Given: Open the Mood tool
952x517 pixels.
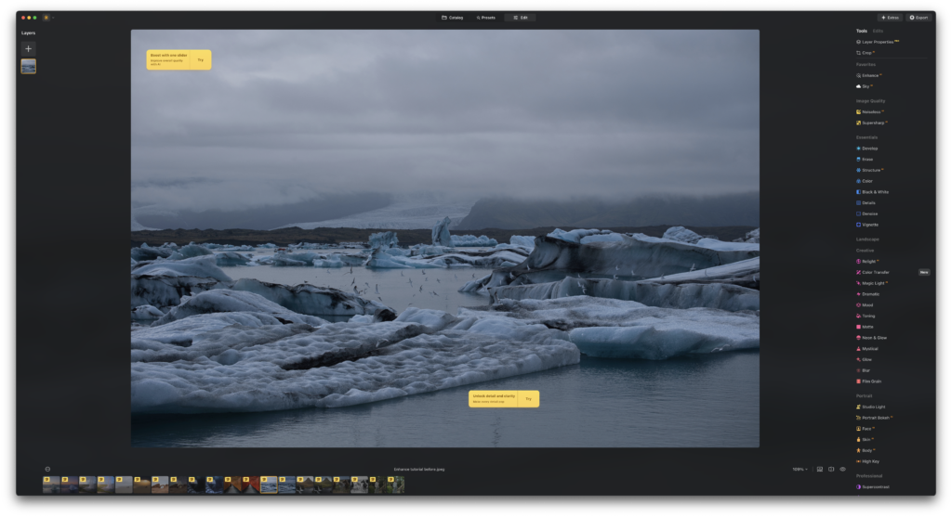Looking at the screenshot, I should 865,304.
